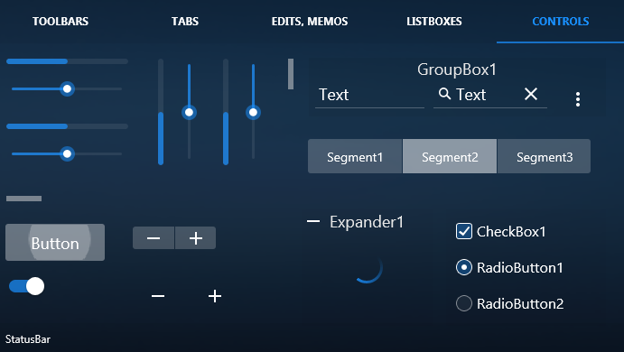The height and width of the screenshot is (352, 624).
Task: Click the left Text edit field
Action: coord(369,96)
